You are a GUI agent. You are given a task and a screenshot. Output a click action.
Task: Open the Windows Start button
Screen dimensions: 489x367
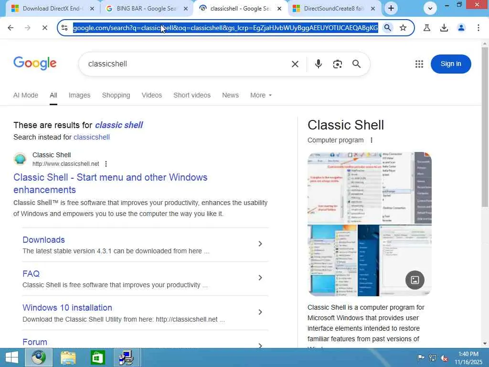click(x=11, y=357)
